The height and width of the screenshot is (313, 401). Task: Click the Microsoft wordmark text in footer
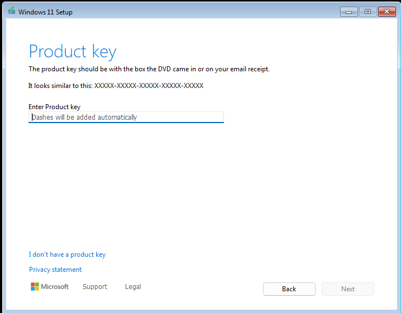55,287
